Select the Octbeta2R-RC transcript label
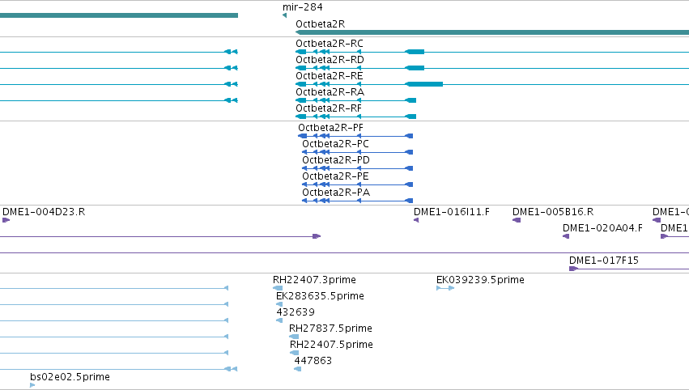Image resolution: width=689 pixels, height=390 pixels. [330, 44]
